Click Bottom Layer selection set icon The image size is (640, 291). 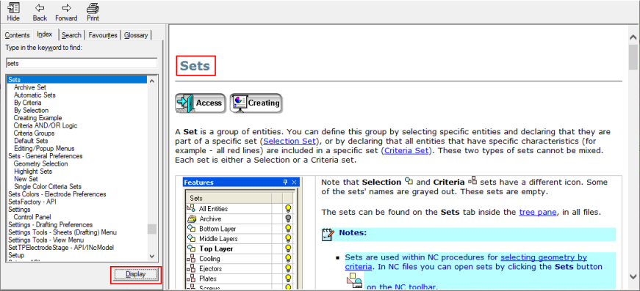tap(191, 229)
